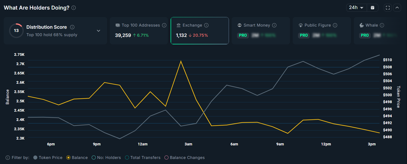Expand the Distribution Score card details
Viewport: 407px width, 164px height.
click(98, 31)
